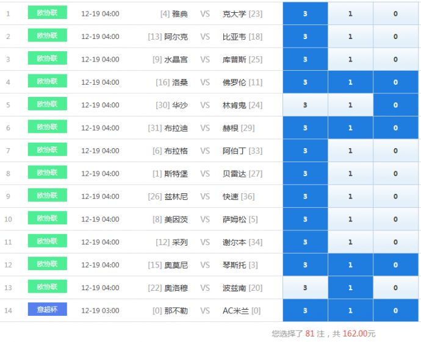Image resolution: width=421 pixels, height=342 pixels.
Task: Select the 3 (home win) option for 奥洛穆 vs 波兹南
Action: point(305,288)
